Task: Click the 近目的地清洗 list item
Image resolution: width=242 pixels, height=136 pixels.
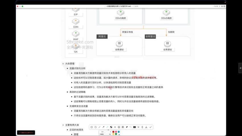Action: point(76,130)
